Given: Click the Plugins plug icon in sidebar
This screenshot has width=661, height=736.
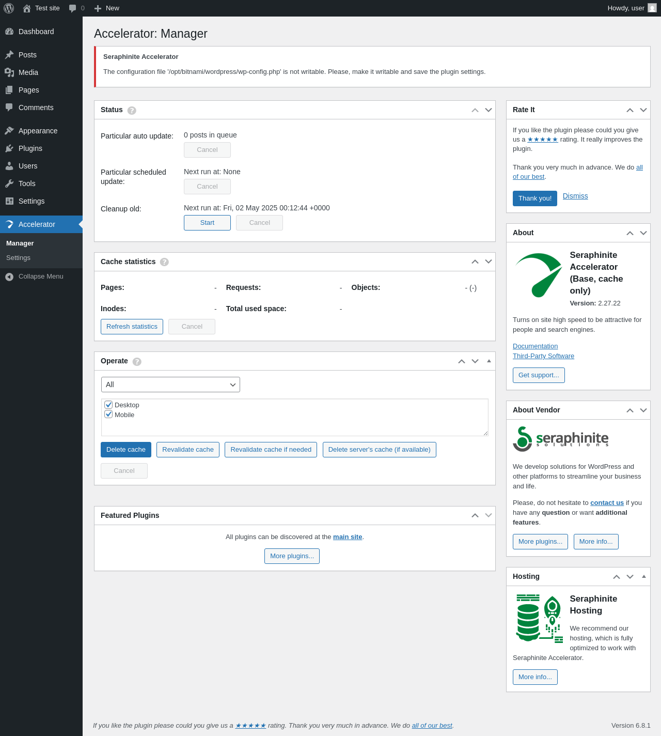Looking at the screenshot, I should tap(9, 148).
